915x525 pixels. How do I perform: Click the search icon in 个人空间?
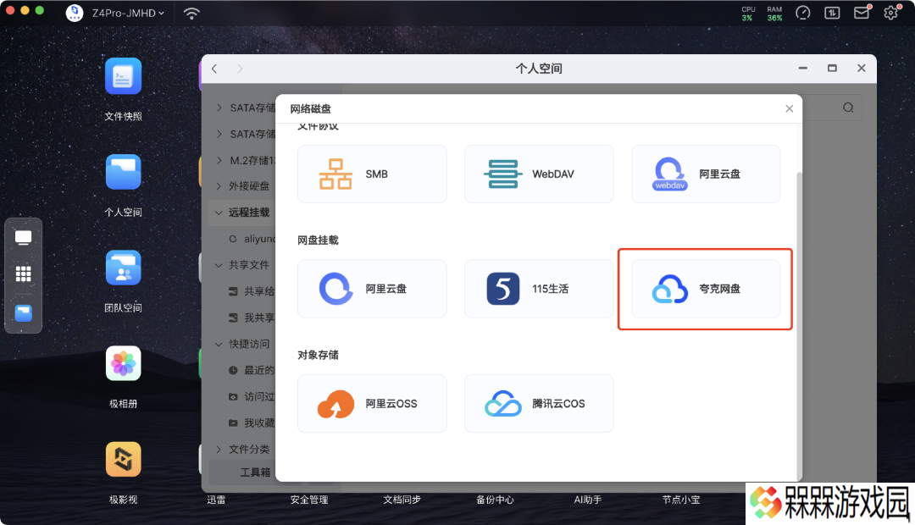[x=848, y=108]
